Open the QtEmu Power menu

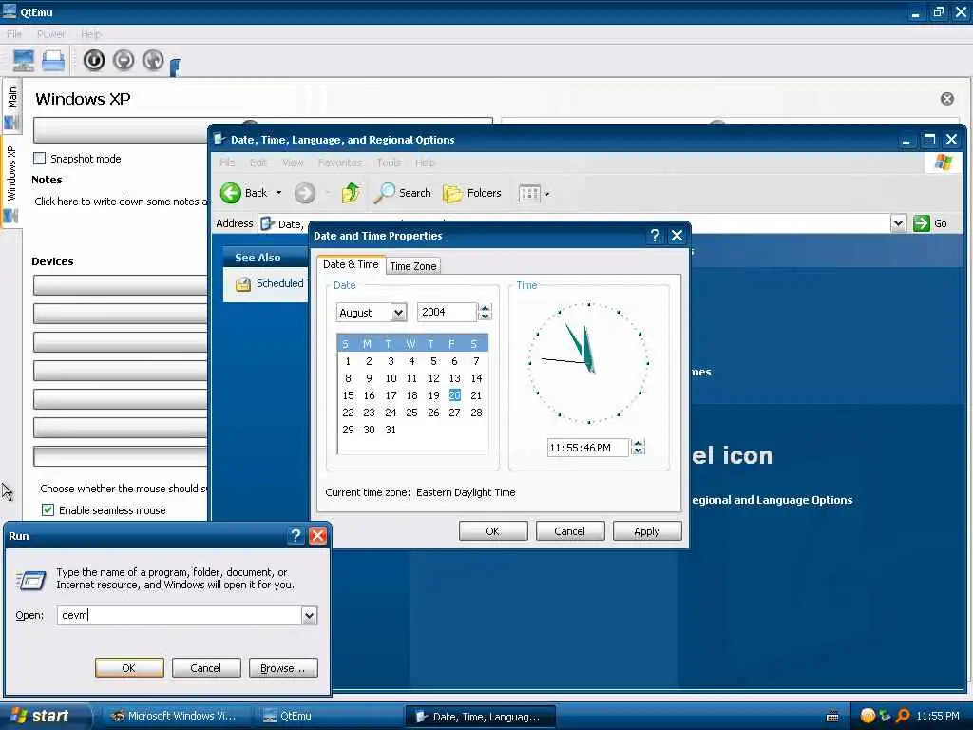[51, 34]
